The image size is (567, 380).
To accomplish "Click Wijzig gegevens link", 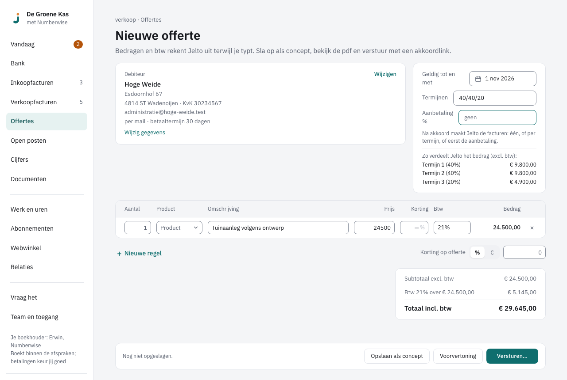I will click(x=145, y=132).
